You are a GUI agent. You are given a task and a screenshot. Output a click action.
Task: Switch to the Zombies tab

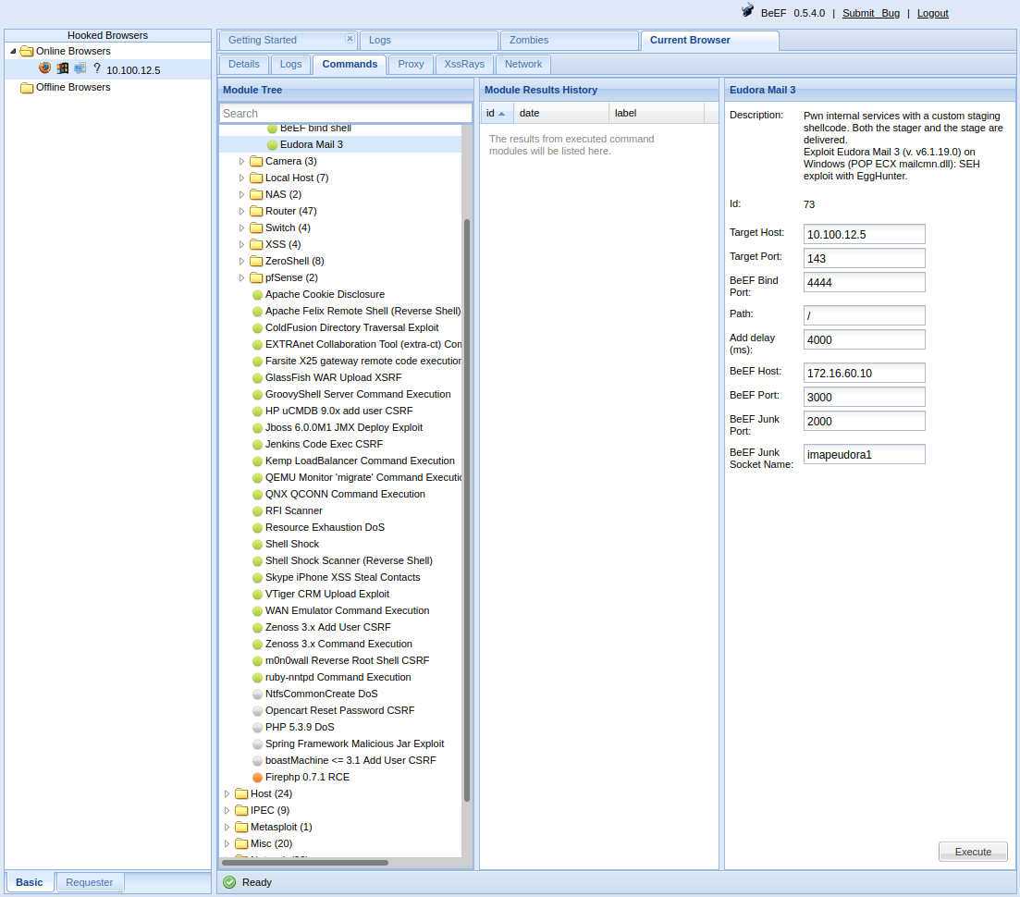(570, 41)
